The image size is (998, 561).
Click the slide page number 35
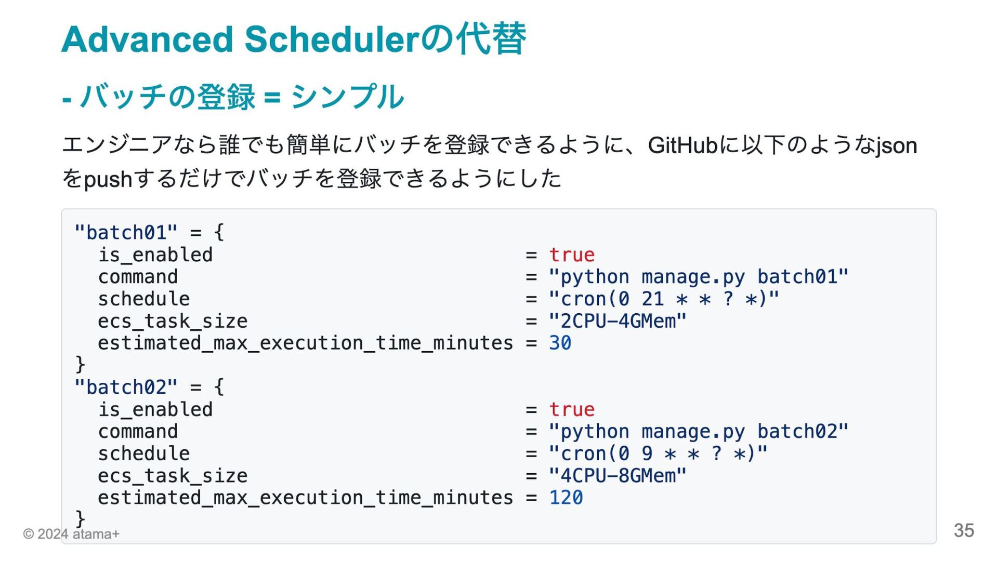[x=964, y=530]
